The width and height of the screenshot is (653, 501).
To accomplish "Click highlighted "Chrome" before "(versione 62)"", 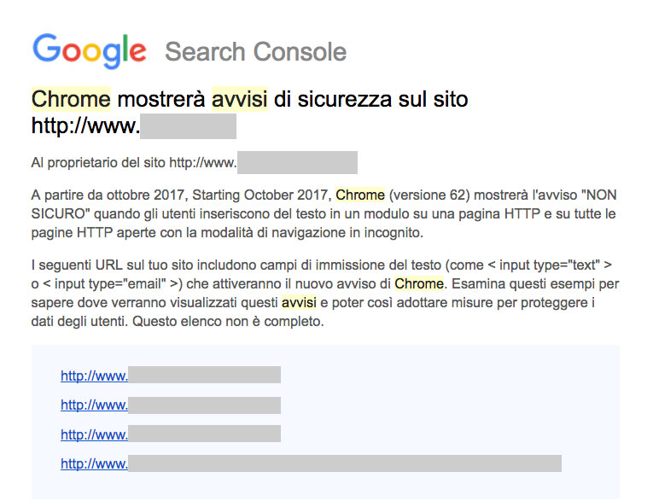I will click(360, 195).
